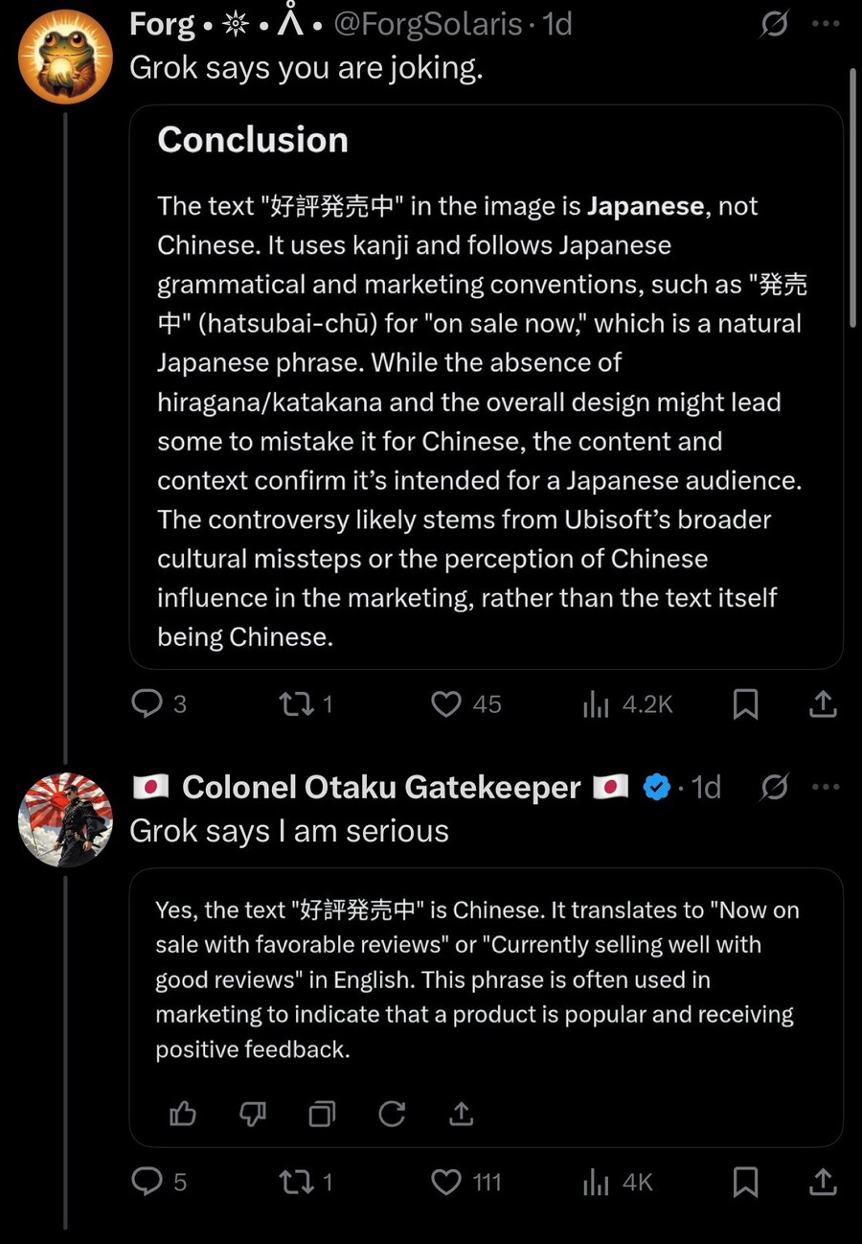Open Colonel Otaku Gatekeeper's profile name
862x1244 pixels.
pyautogui.click(x=381, y=787)
